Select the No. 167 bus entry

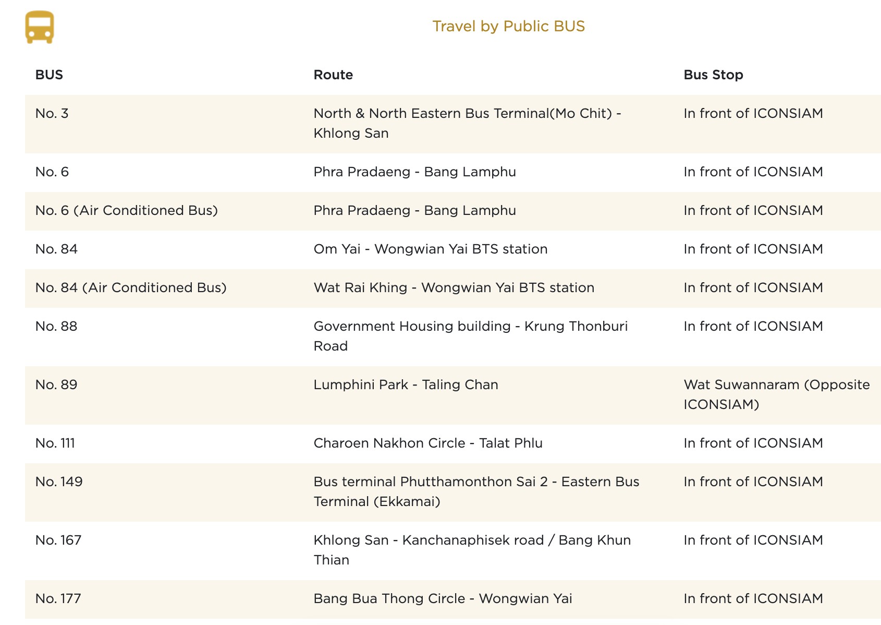tap(58, 540)
